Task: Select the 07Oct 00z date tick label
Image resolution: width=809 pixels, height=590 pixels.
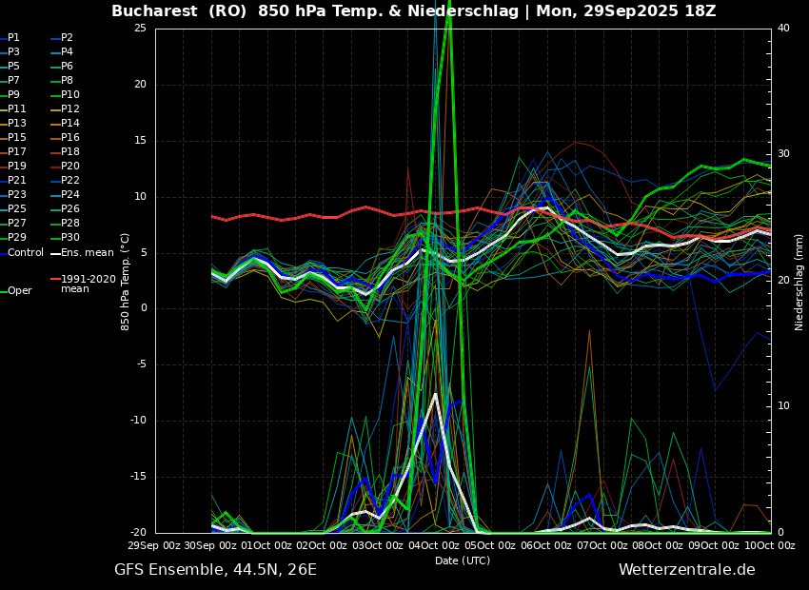Action: pyautogui.click(x=602, y=545)
